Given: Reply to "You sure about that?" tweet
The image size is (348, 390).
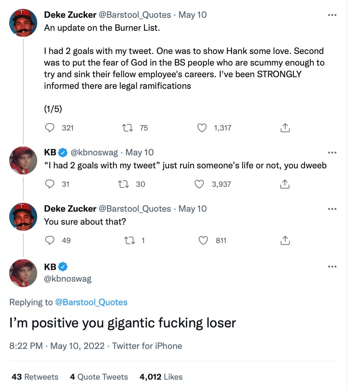Looking at the screenshot, I should [x=50, y=240].
